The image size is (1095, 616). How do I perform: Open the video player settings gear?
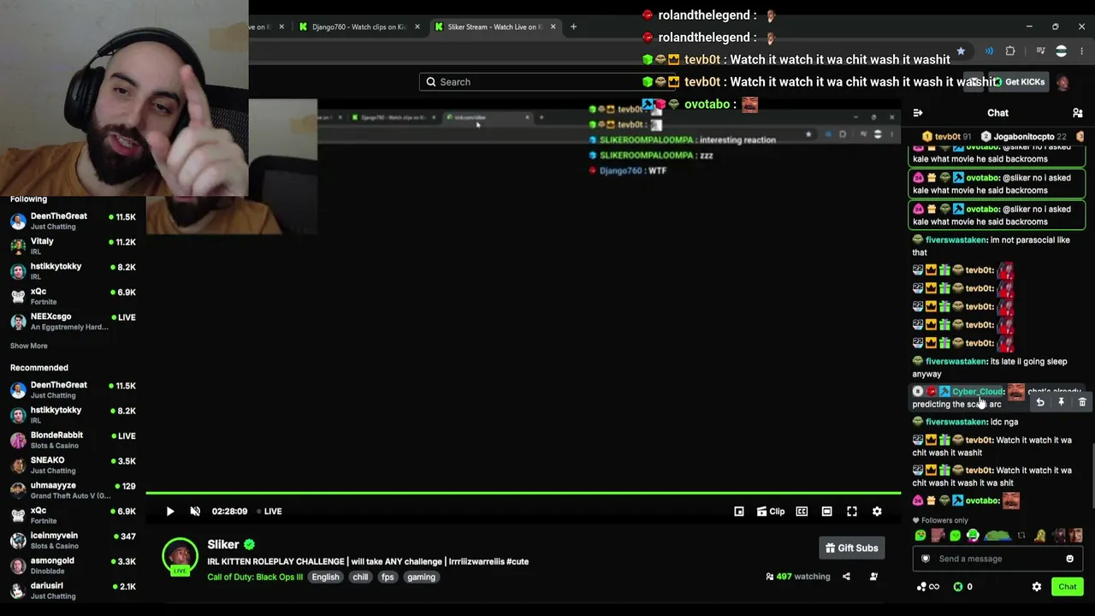877,512
